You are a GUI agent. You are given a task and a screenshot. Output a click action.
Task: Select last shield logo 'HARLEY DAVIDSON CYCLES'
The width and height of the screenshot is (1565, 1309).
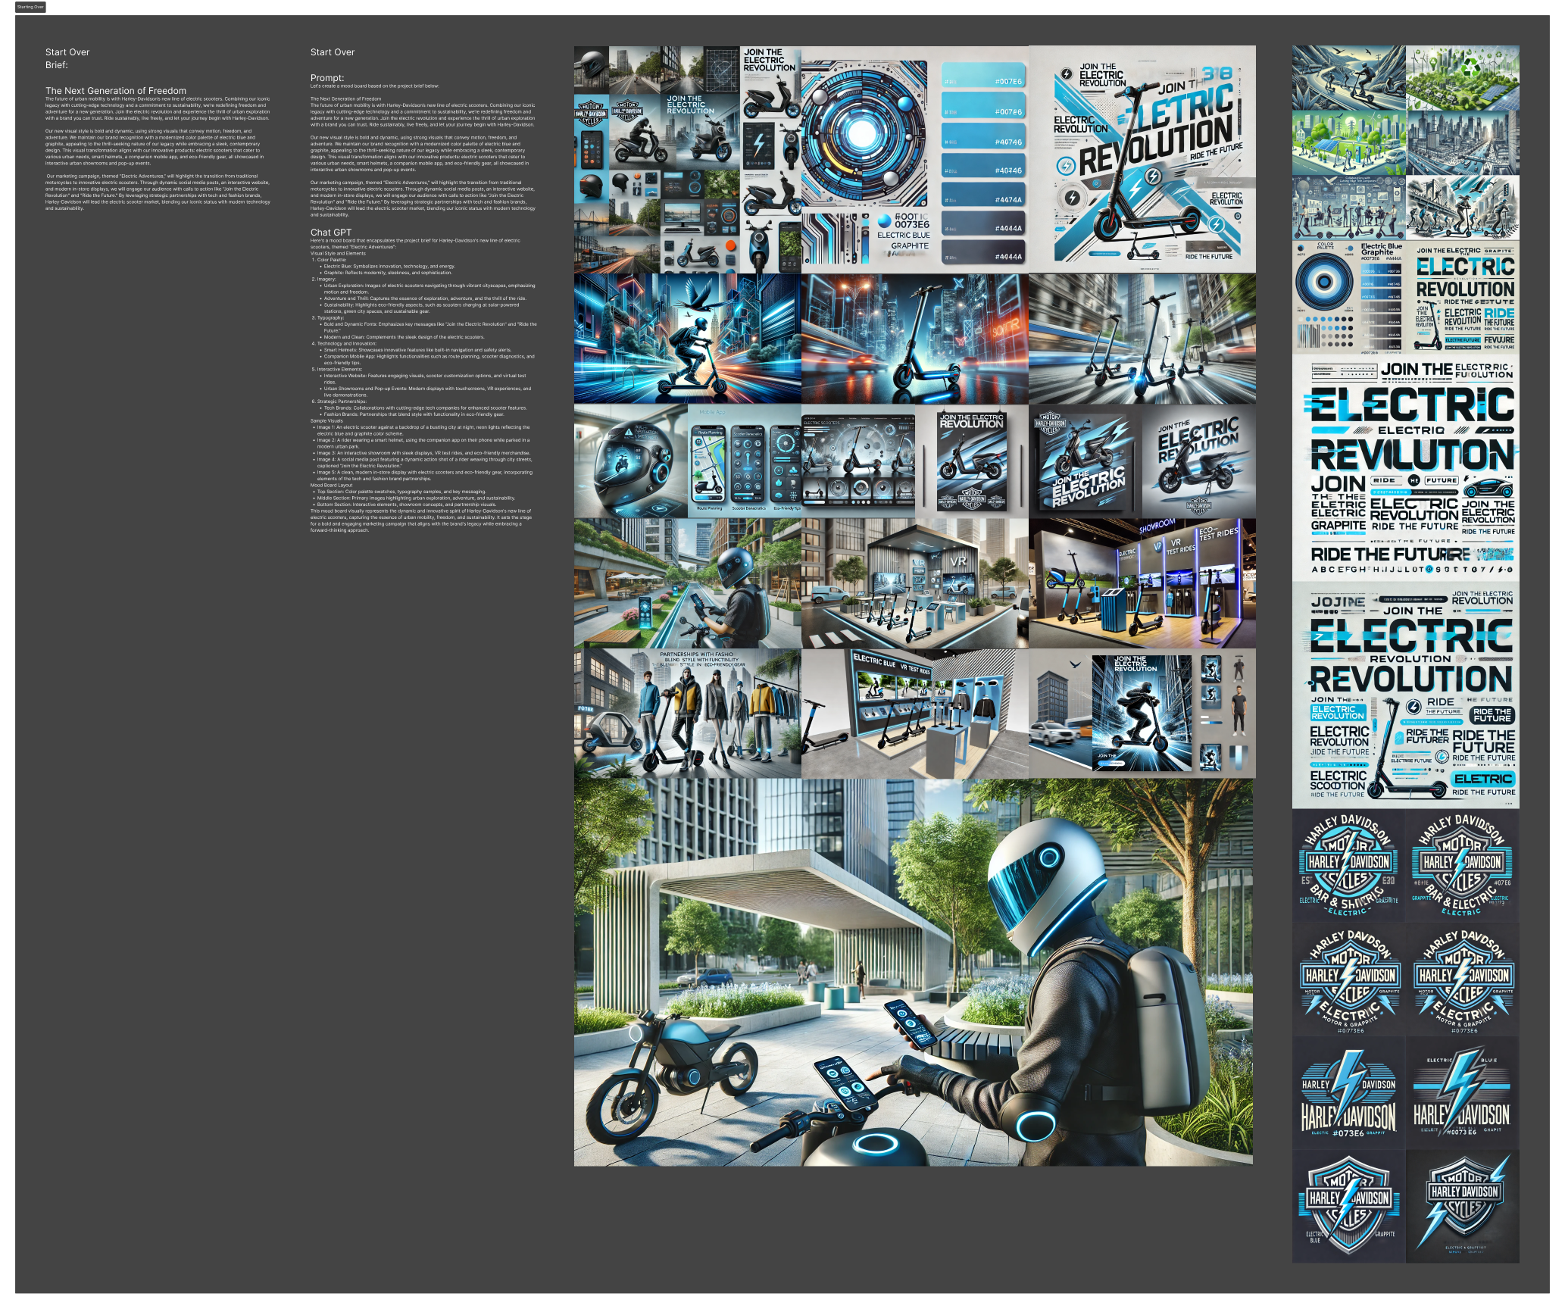pyautogui.click(x=1462, y=1206)
